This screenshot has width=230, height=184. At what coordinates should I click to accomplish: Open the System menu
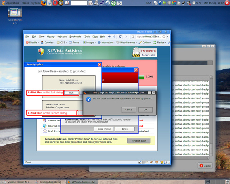[35, 3]
